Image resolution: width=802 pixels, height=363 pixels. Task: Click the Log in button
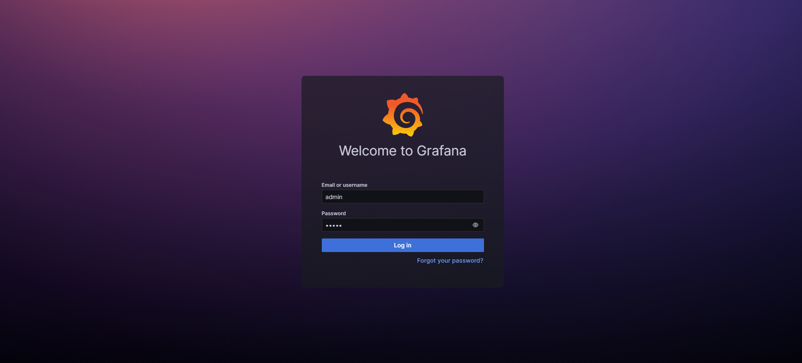[x=402, y=245]
